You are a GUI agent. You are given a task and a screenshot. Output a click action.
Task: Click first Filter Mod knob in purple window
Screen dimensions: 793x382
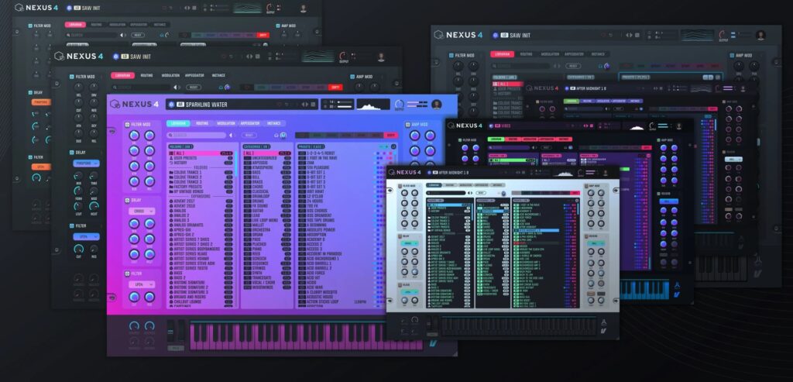click(134, 136)
